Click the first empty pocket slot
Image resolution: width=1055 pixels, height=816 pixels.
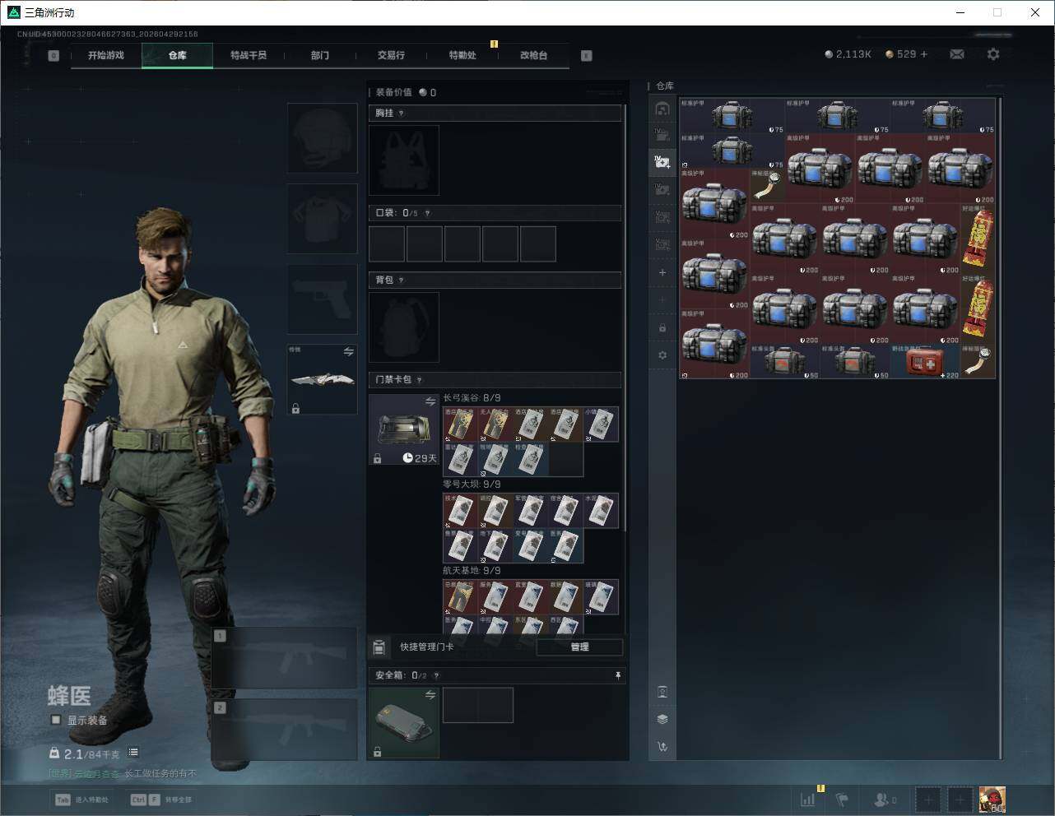tap(387, 244)
